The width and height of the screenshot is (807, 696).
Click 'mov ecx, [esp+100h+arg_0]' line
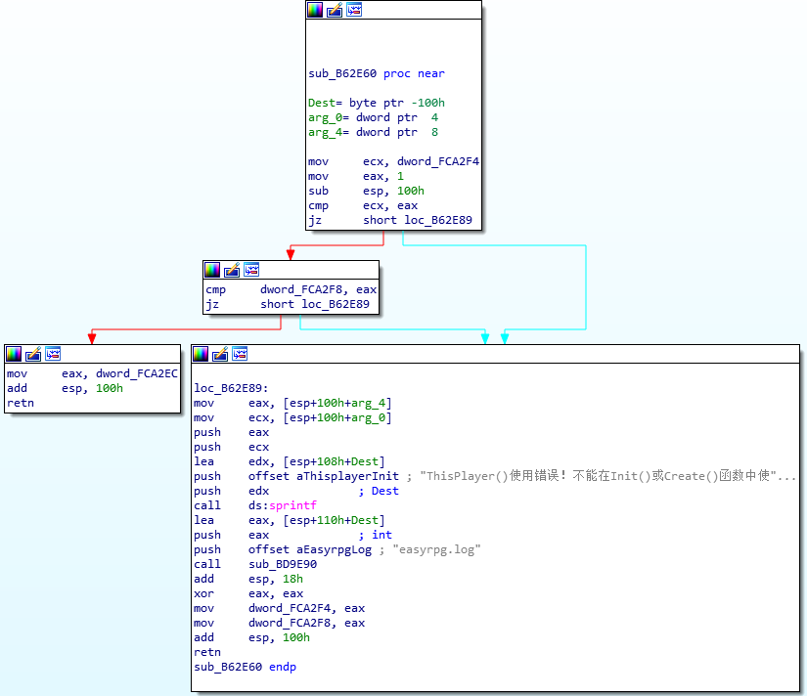click(292, 417)
